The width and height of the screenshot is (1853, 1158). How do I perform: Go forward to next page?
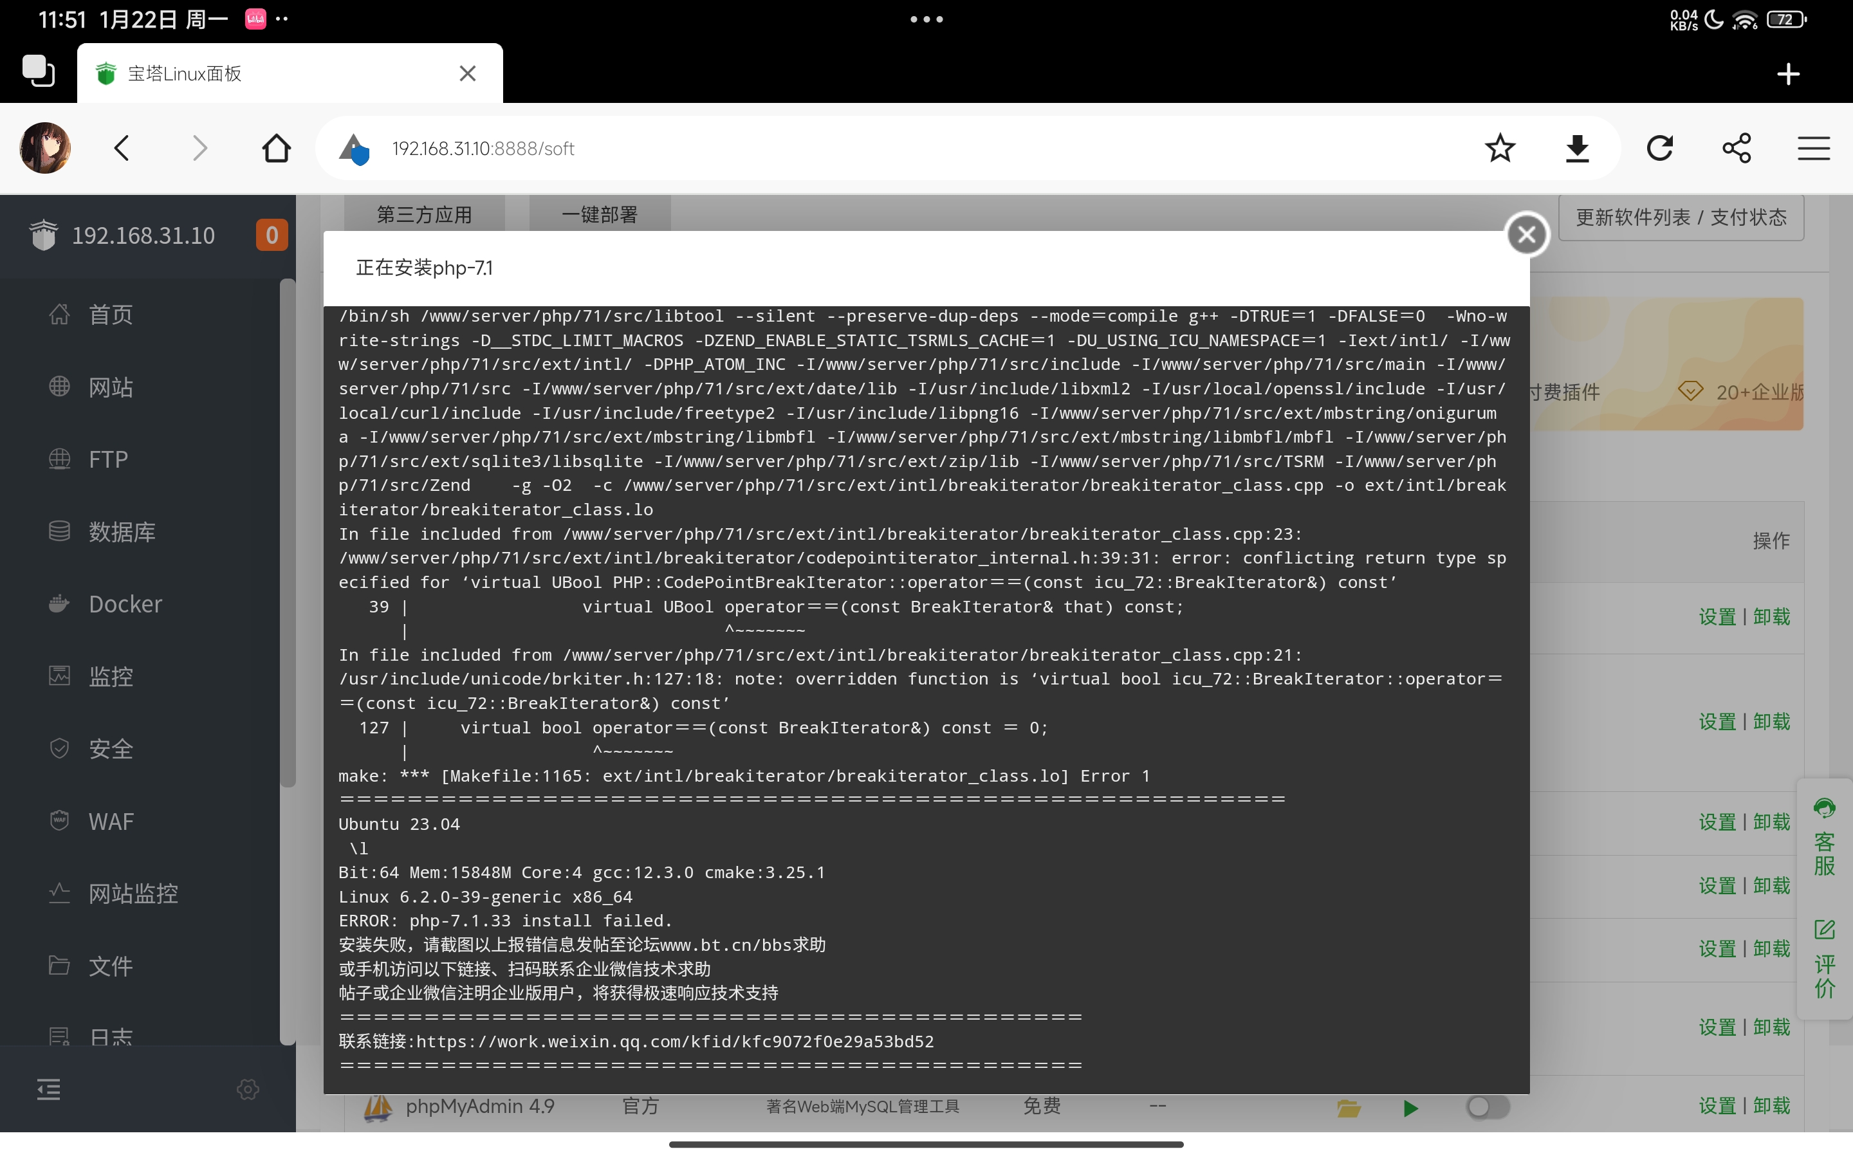click(200, 148)
